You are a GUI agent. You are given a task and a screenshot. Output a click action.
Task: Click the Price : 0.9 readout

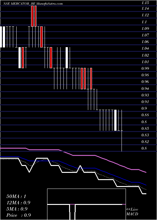tap(19, 215)
